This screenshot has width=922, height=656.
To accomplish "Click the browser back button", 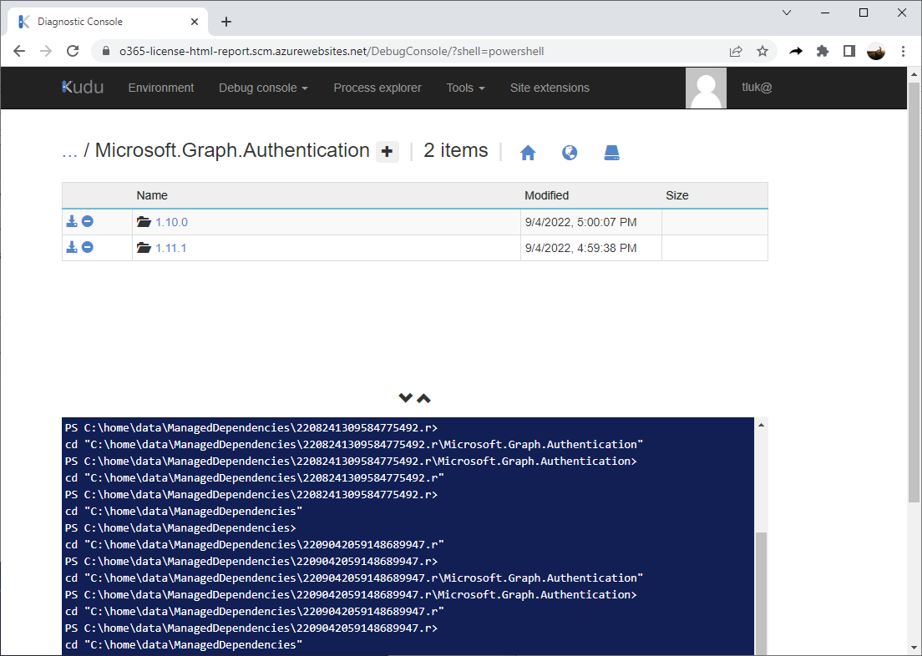I will pyautogui.click(x=19, y=51).
